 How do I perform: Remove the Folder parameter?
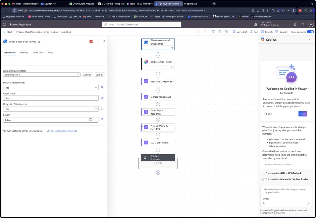click(x=102, y=120)
